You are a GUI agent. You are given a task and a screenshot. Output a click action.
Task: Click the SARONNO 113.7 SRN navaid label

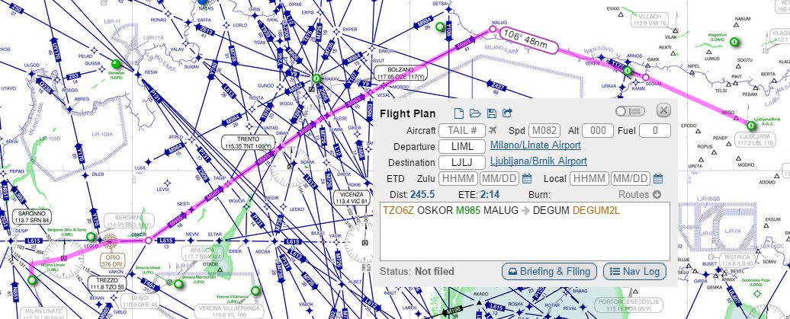click(32, 217)
